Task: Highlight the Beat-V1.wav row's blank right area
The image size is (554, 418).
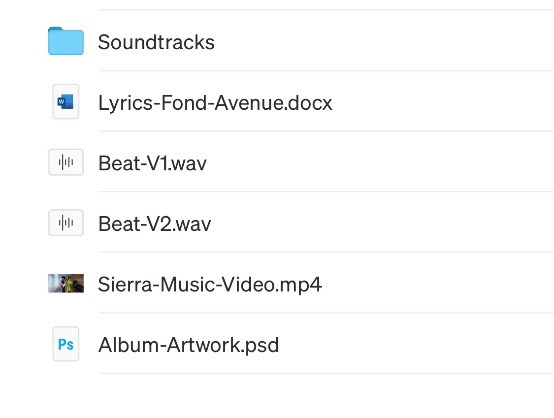Action: click(381, 162)
